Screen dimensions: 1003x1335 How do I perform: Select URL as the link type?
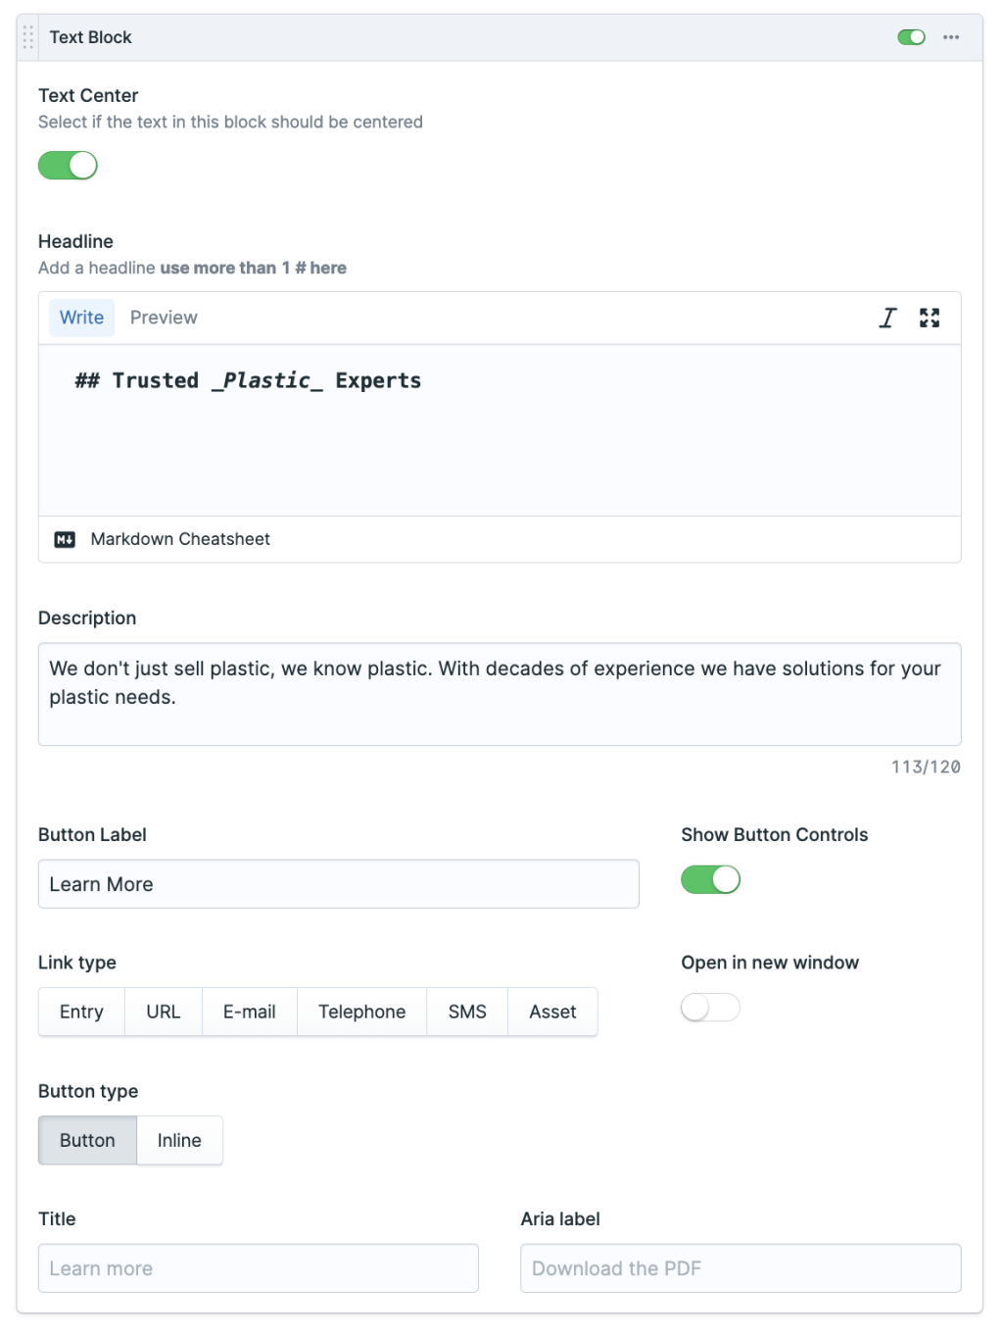[163, 1011]
